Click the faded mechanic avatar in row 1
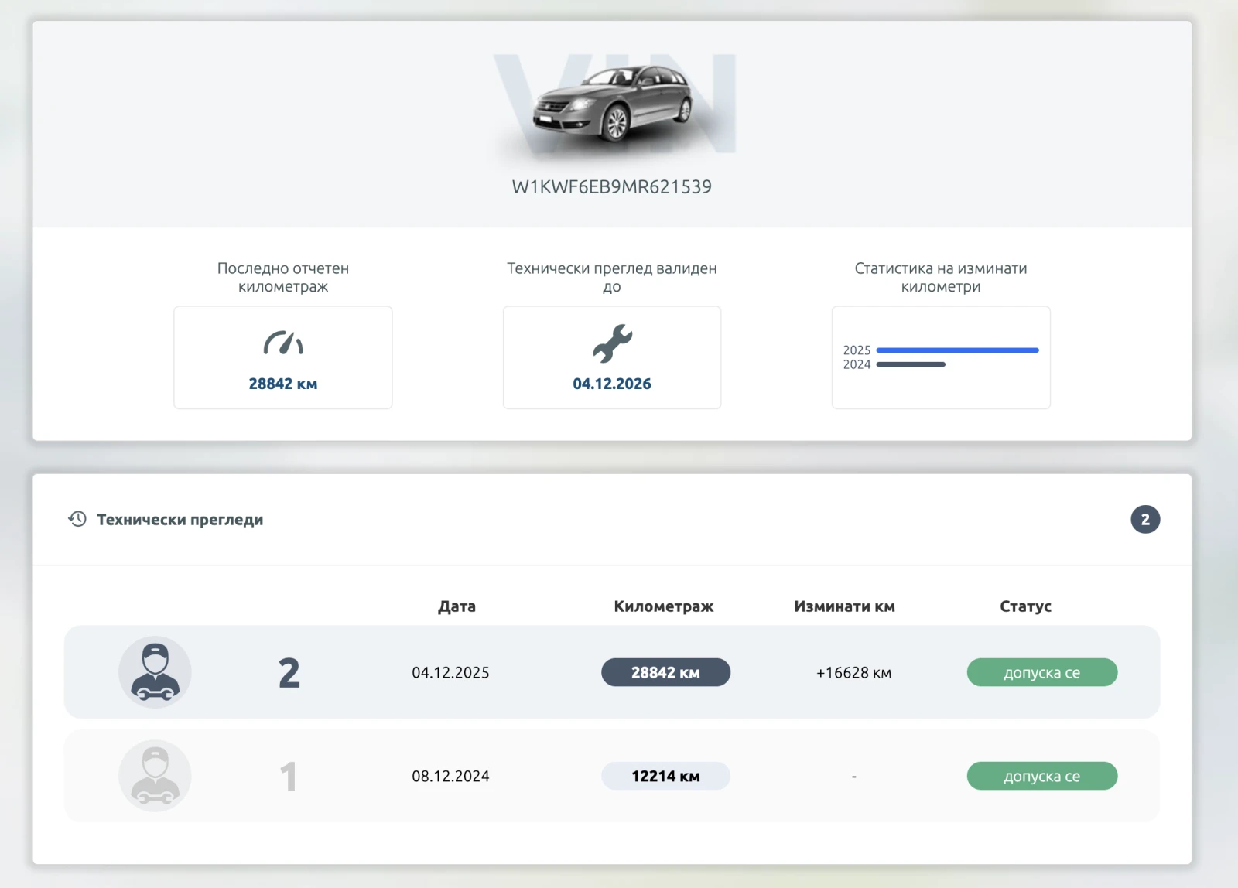This screenshot has width=1238, height=888. click(x=155, y=776)
